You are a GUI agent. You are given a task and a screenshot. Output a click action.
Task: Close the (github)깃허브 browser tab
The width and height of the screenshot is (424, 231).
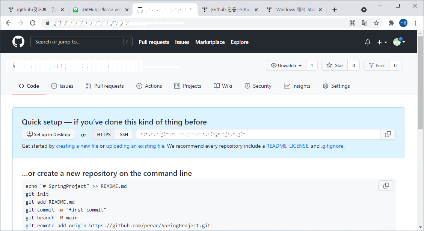(62, 10)
